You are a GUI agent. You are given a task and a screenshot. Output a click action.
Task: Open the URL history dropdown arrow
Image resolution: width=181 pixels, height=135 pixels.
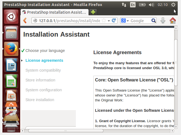point(109,21)
